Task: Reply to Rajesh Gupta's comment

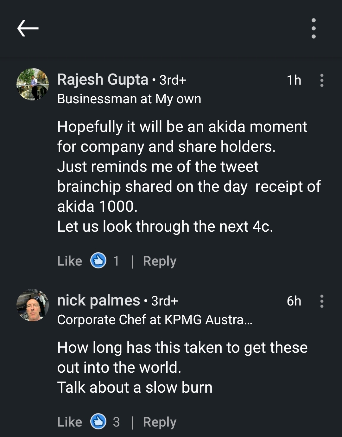Action: [160, 261]
